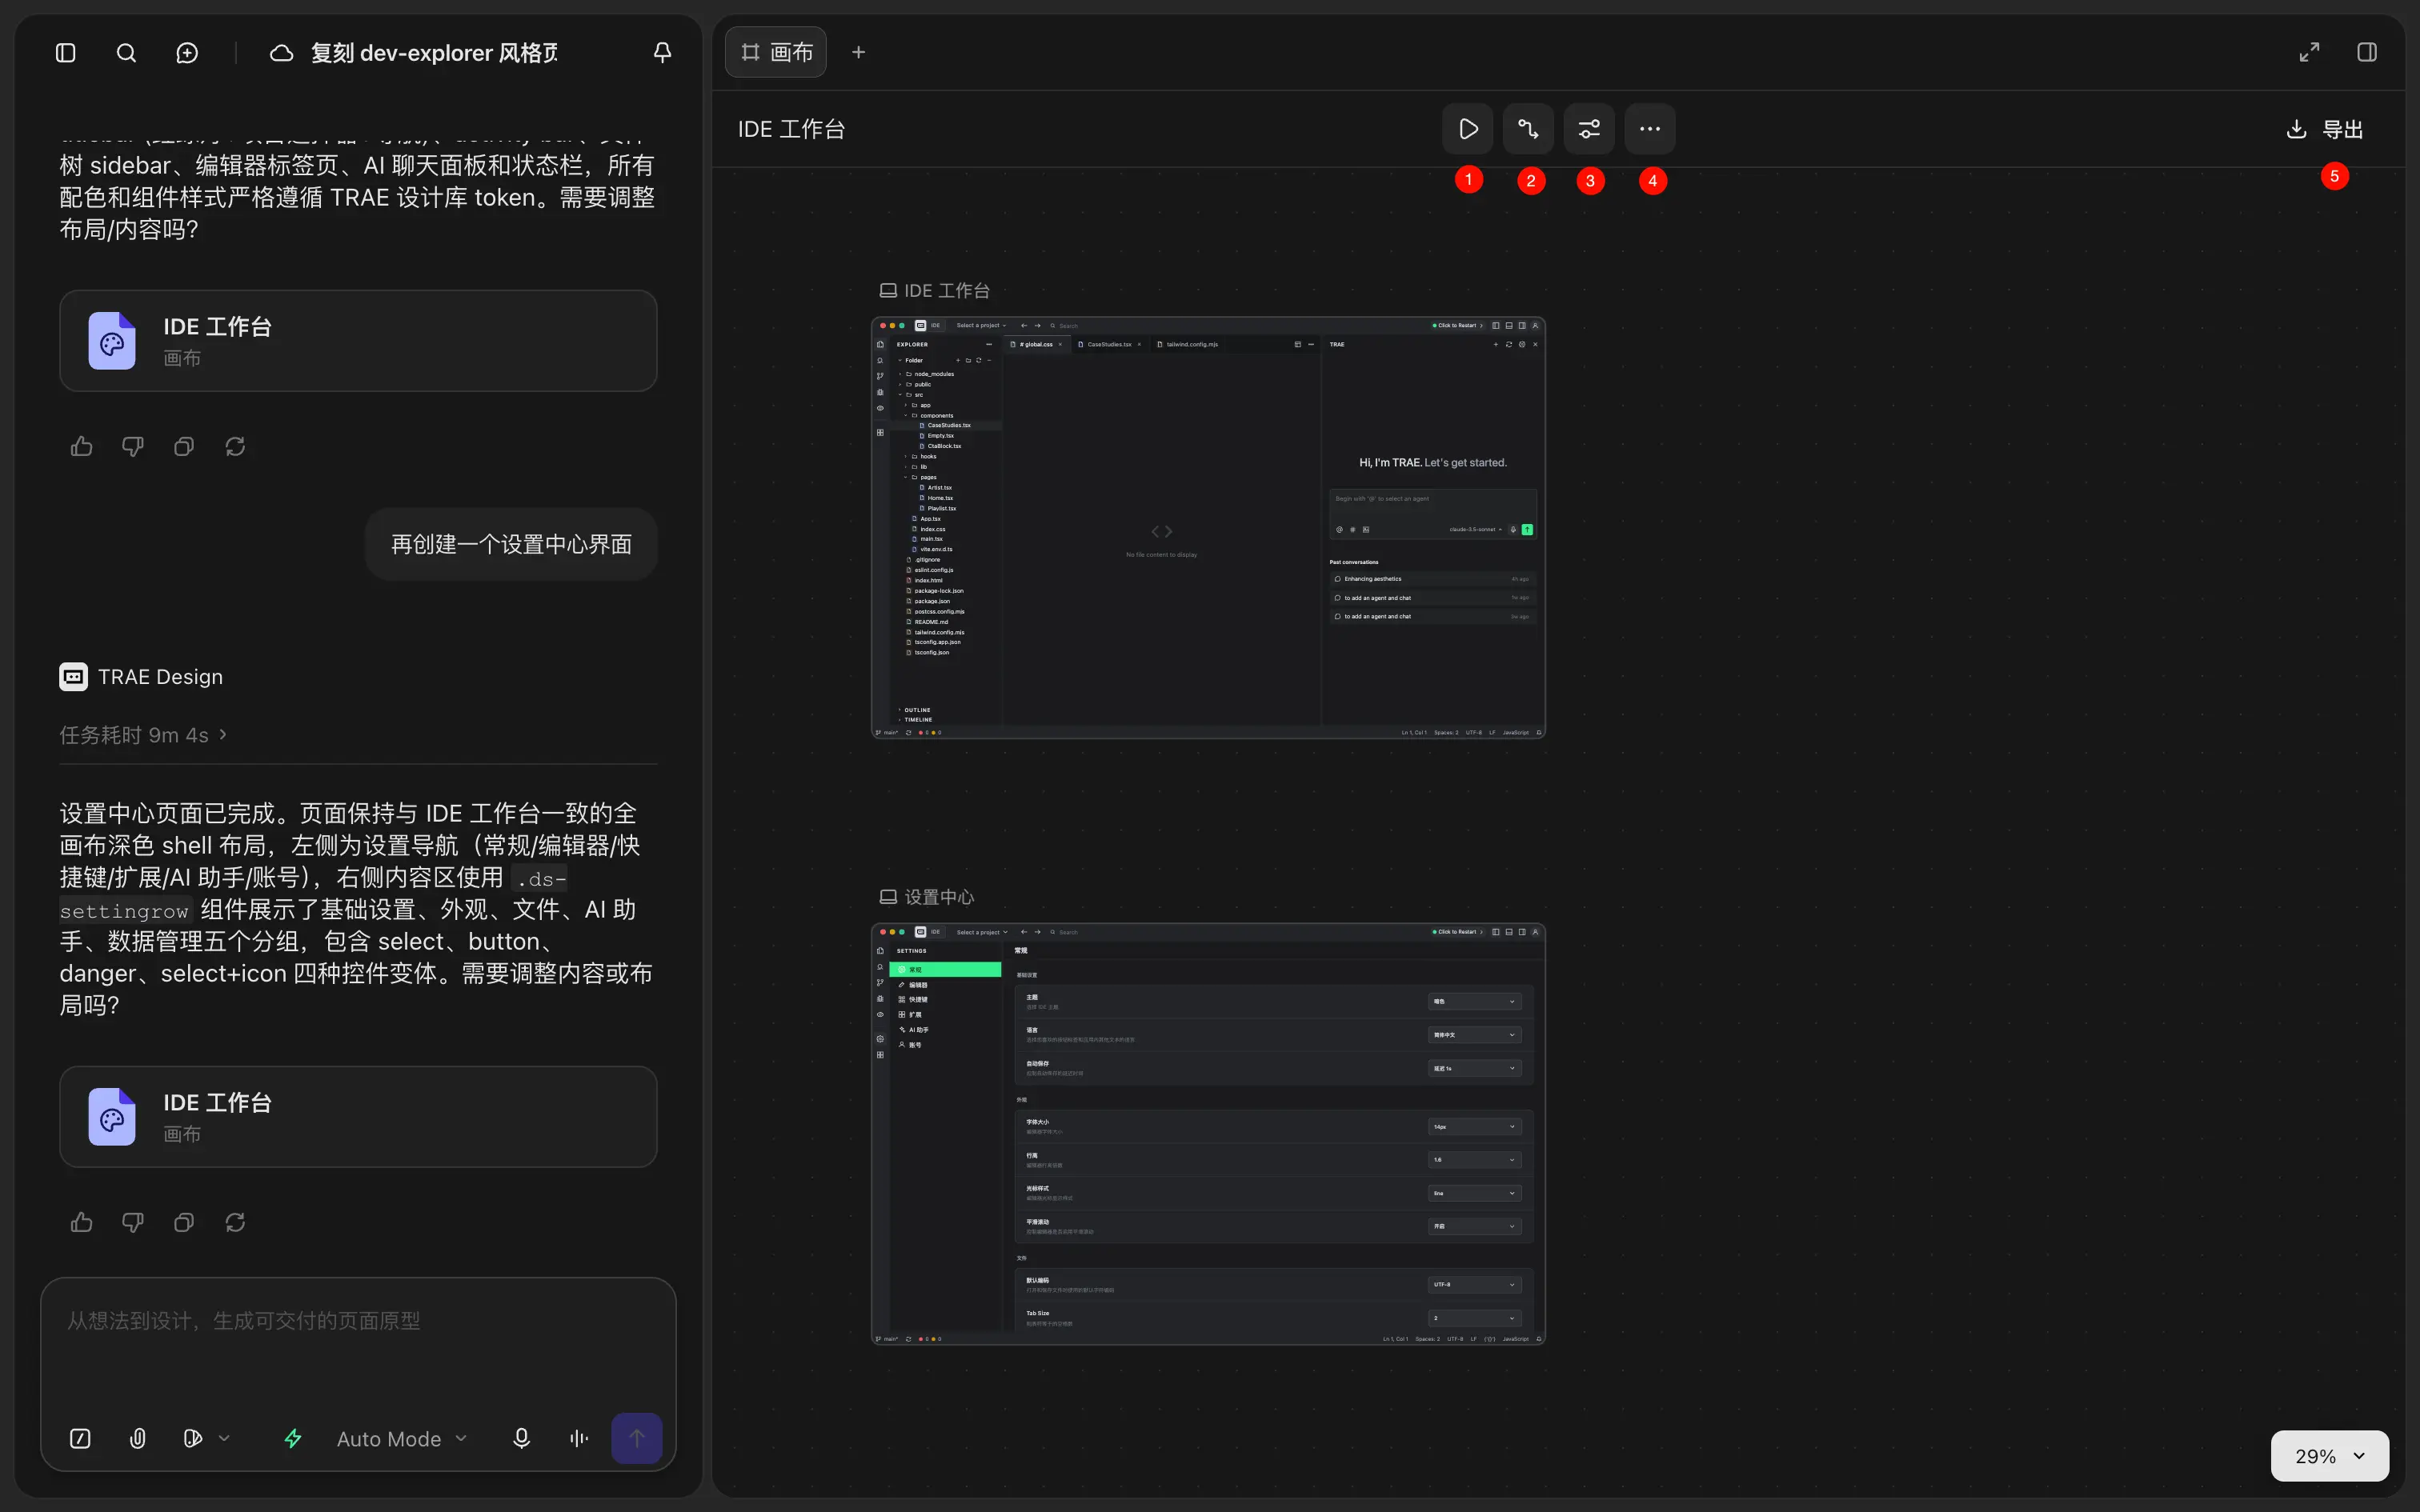Open the IDE 工作台 card above the 再创建一个设置中心界面 message
The width and height of the screenshot is (2420, 1512).
tap(358, 341)
